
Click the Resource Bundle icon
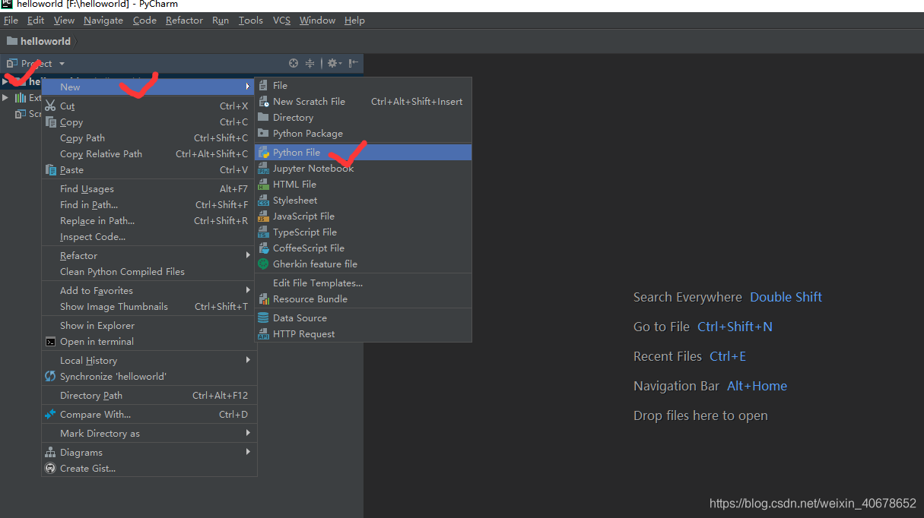click(x=263, y=299)
